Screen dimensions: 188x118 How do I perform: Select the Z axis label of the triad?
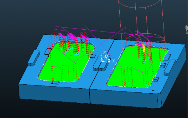point(104,53)
